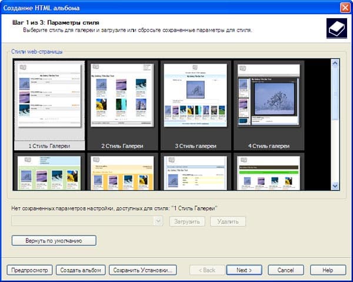
Task: Open Help for the wizard
Action: 328,270
